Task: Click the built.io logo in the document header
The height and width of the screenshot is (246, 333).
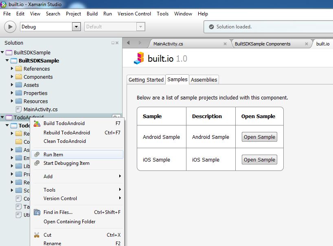Action: click(x=139, y=58)
